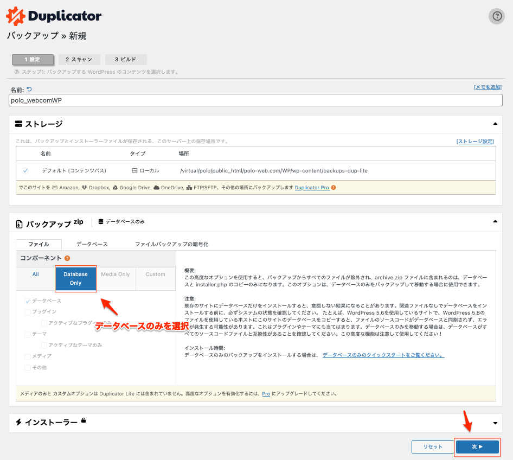The image size is (513, 460).
Task: Select the Database Only component option
Action: pos(75,279)
